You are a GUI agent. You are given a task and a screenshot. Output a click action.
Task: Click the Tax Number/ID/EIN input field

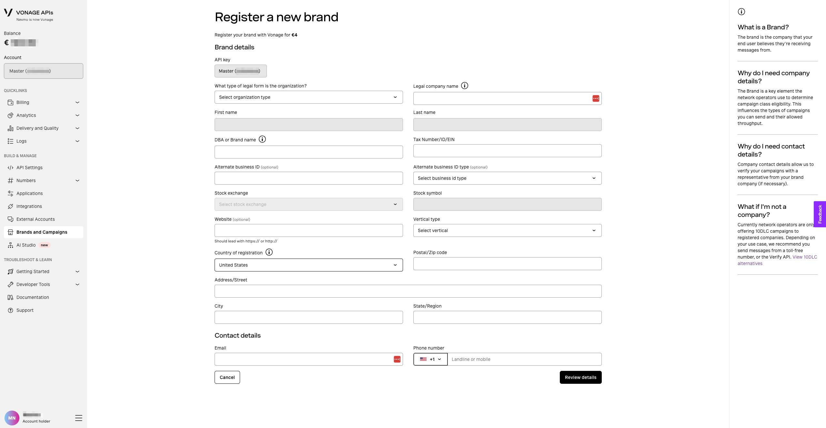pyautogui.click(x=507, y=151)
